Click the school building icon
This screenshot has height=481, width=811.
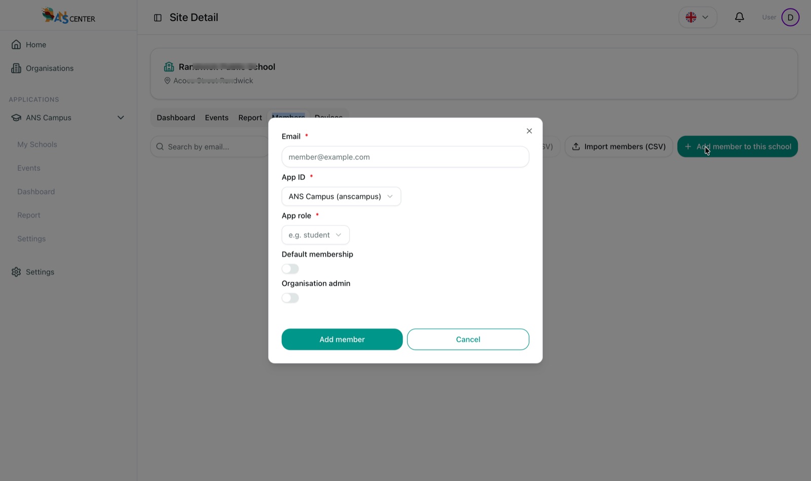point(169,67)
